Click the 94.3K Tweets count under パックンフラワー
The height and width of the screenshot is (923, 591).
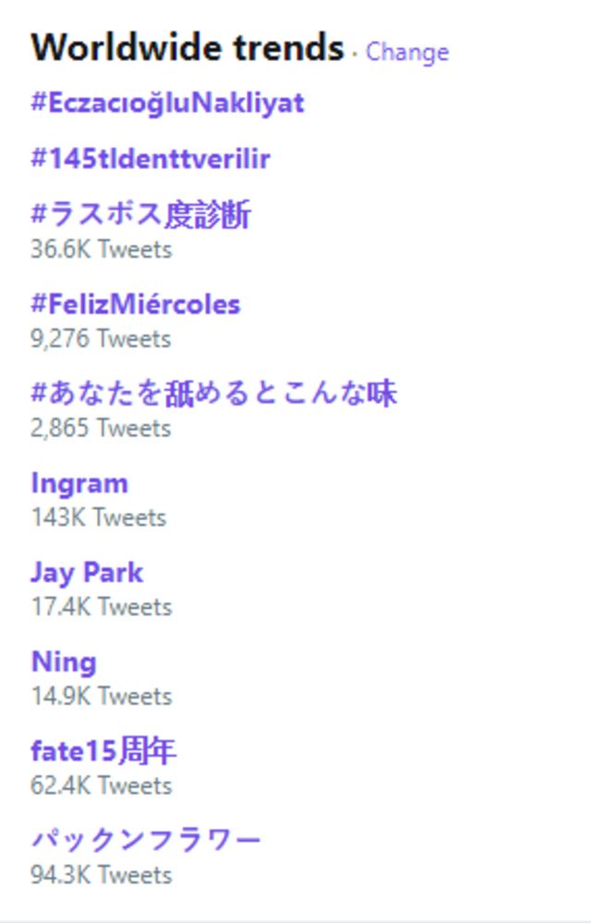coord(99,875)
